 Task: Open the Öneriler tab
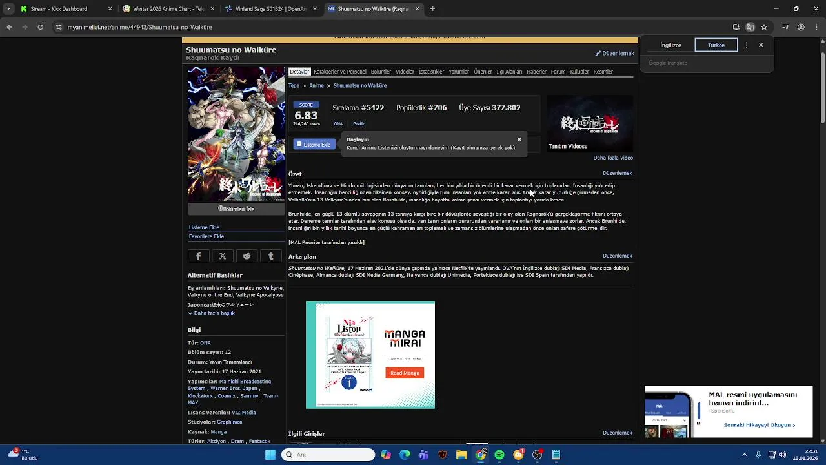coord(483,72)
